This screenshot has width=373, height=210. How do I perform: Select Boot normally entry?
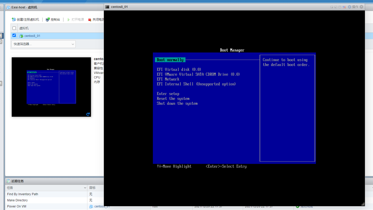coord(170,60)
